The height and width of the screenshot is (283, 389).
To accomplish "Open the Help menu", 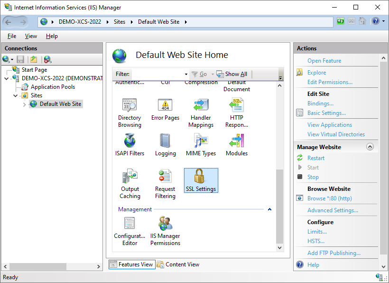I will [x=52, y=36].
